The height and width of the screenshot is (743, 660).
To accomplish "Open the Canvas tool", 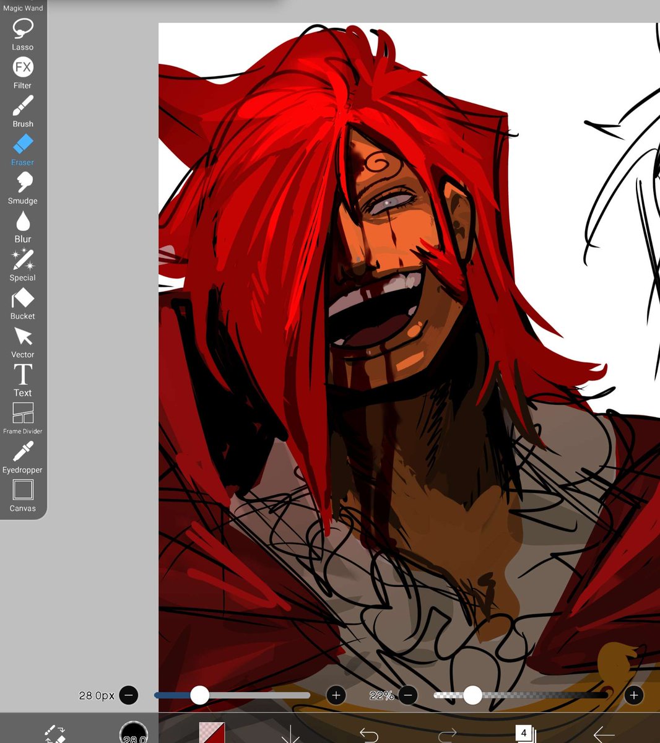I will pyautogui.click(x=22, y=495).
